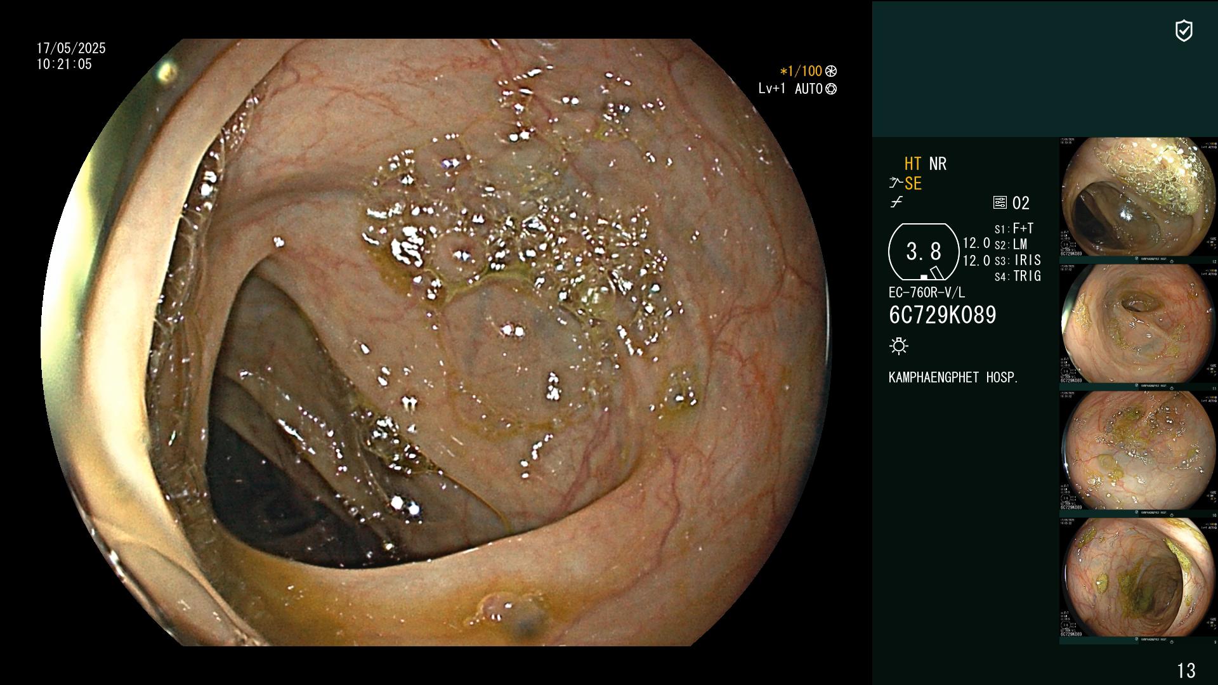Viewport: 1218px width, 685px height.
Task: Click the orange HT indicator
Action: pos(913,164)
